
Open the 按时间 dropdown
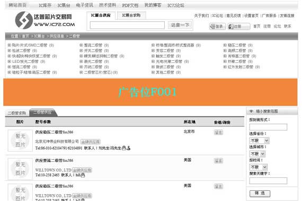[x=259, y=167]
